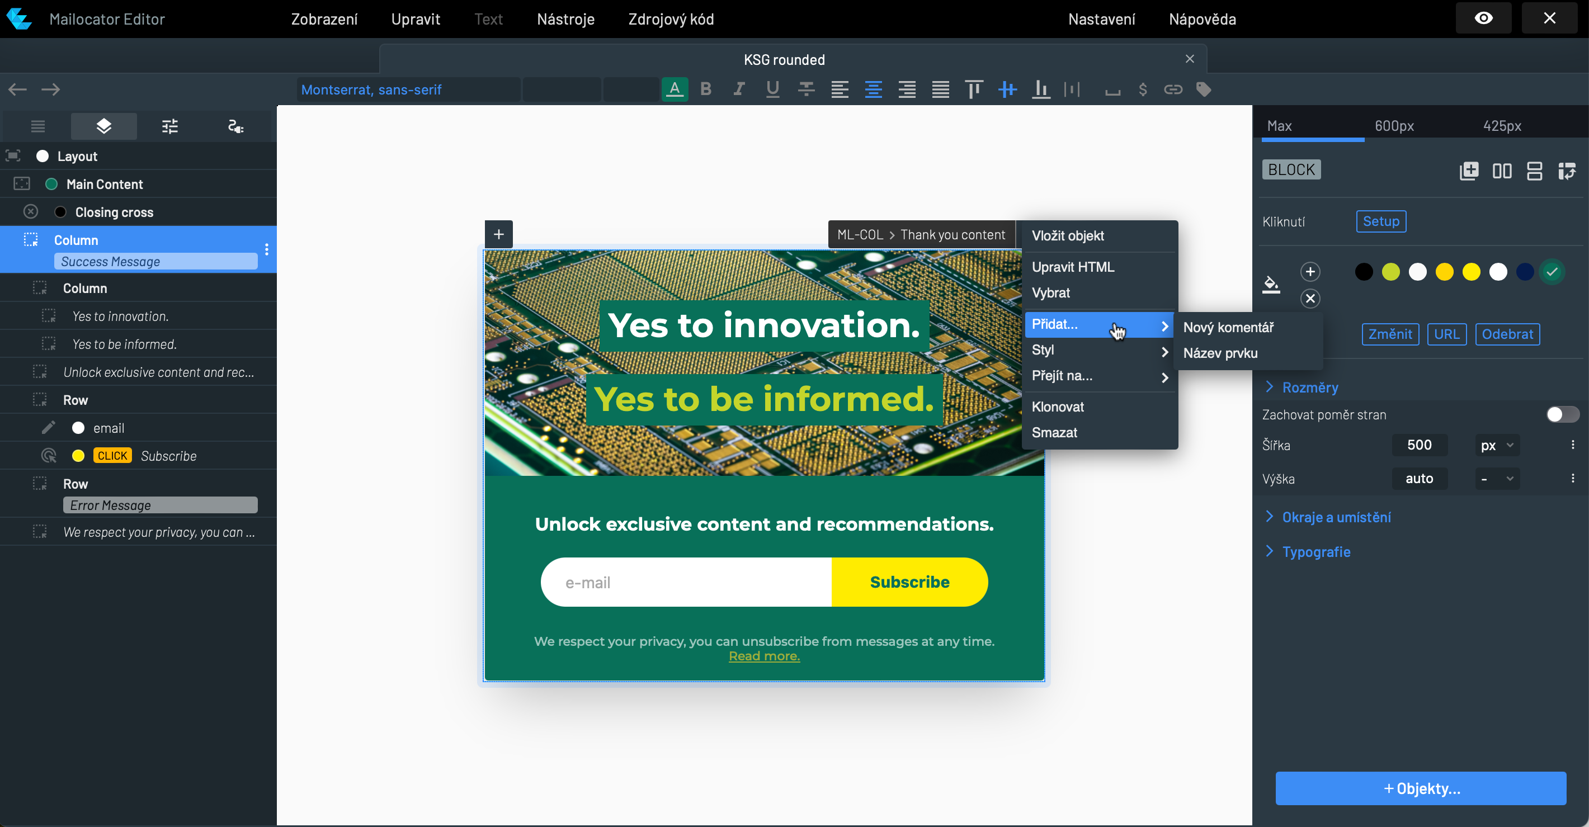Viewport: 1589px width, 827px height.
Task: Click the italic formatting icon
Action: [738, 89]
